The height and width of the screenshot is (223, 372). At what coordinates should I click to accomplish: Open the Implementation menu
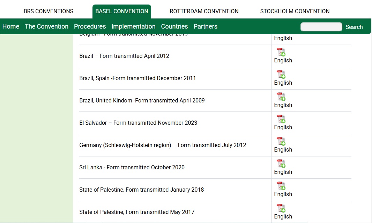tap(133, 26)
